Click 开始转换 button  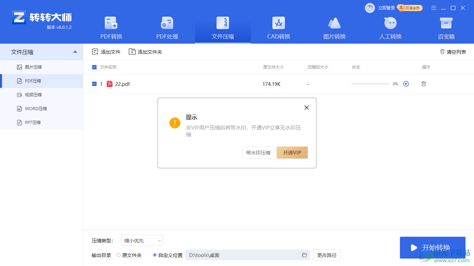(432, 248)
